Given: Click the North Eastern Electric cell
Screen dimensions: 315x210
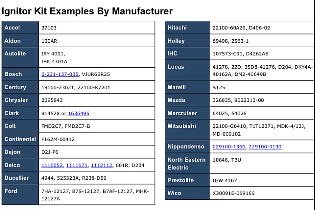Looking at the screenshot, I should click(x=186, y=163).
